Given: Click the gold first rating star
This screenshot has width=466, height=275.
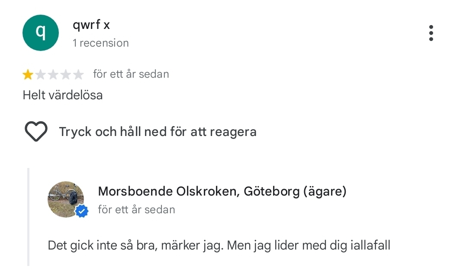Looking at the screenshot, I should 28,75.
